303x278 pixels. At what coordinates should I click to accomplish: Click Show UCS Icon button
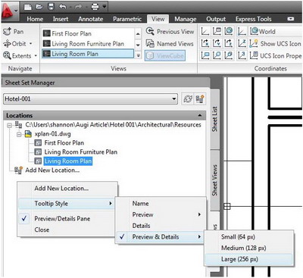click(x=275, y=44)
